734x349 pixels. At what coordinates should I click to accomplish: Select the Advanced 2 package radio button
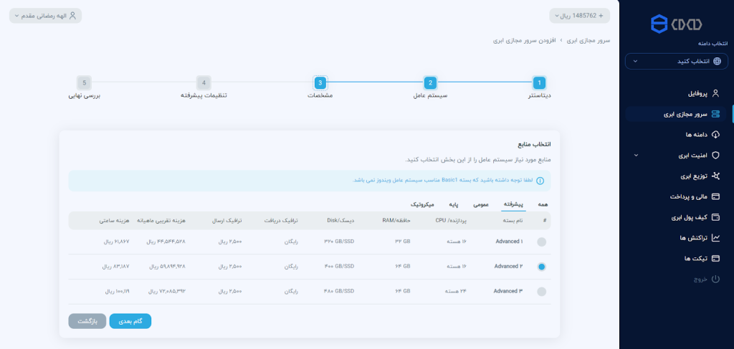541,267
